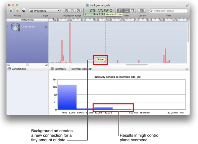Open the detail pane options menu icon
This screenshot has width=198, height=144.
(187, 69)
